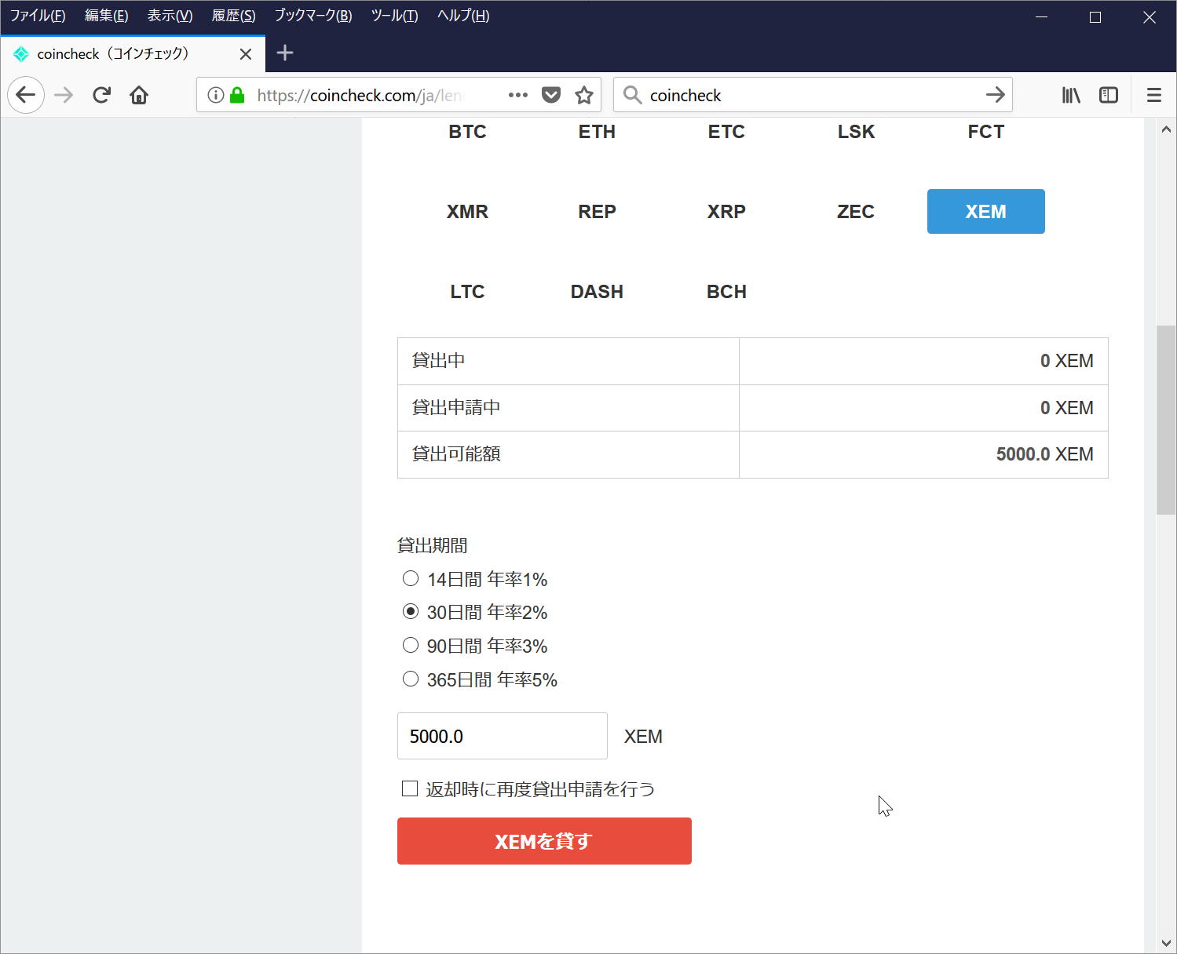This screenshot has height=954, width=1177.
Task: Select the 14日間 年率1% lending period
Action: 411,578
